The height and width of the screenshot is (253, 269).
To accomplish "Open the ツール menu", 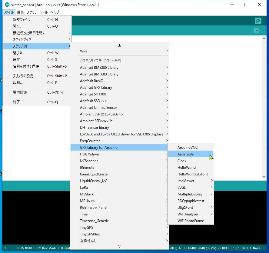I will click(44, 12).
